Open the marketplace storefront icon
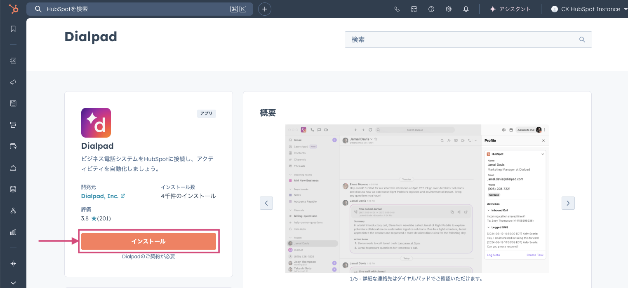 pos(414,9)
